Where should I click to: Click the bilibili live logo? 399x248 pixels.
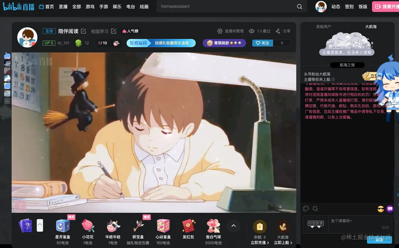coord(19,6)
